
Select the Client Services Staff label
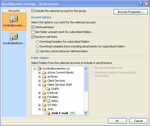click(59, 85)
